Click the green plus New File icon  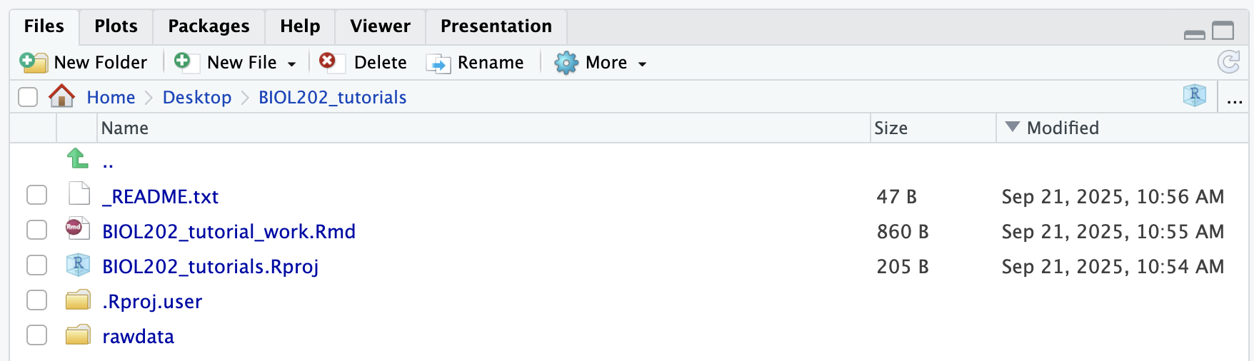pyautogui.click(x=183, y=61)
